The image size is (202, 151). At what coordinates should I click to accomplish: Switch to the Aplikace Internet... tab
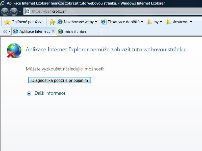34,31
